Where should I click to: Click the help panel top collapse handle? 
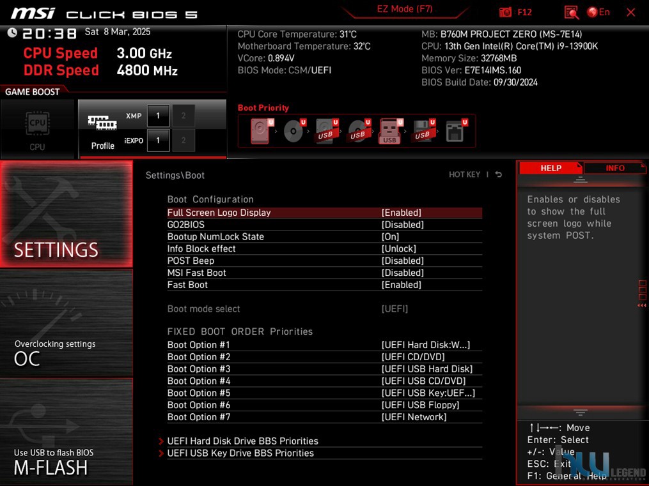coord(581,179)
